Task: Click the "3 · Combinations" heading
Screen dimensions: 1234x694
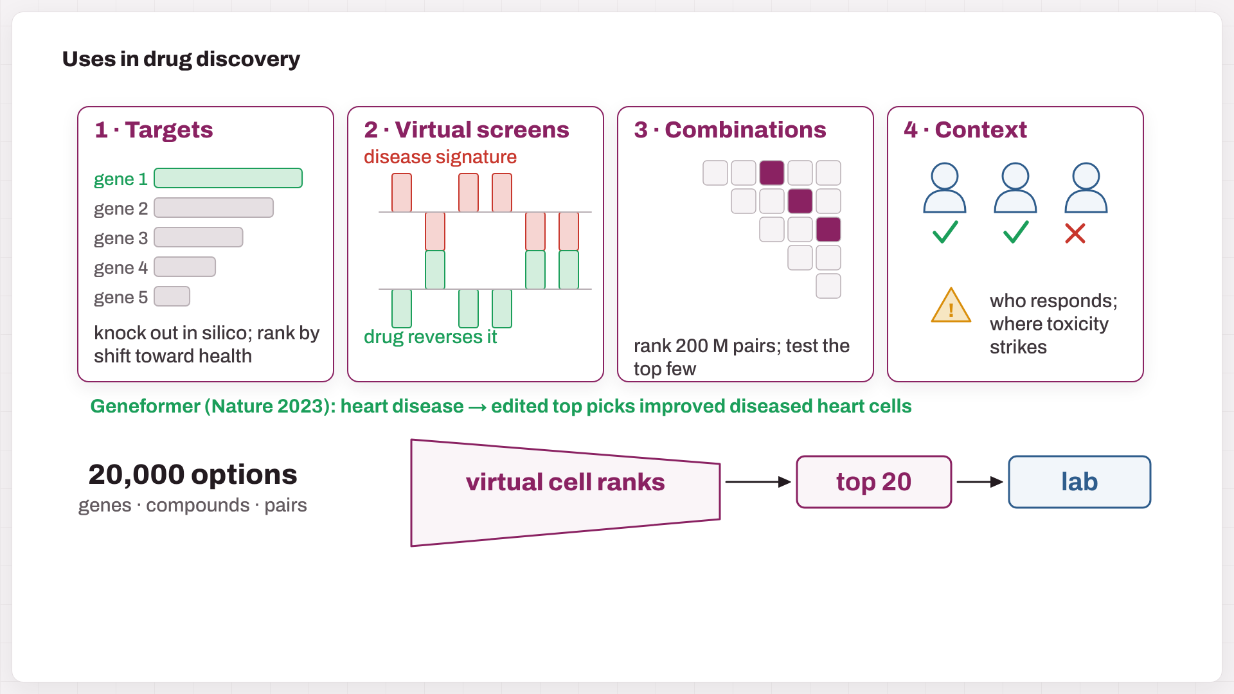Action: [x=730, y=130]
